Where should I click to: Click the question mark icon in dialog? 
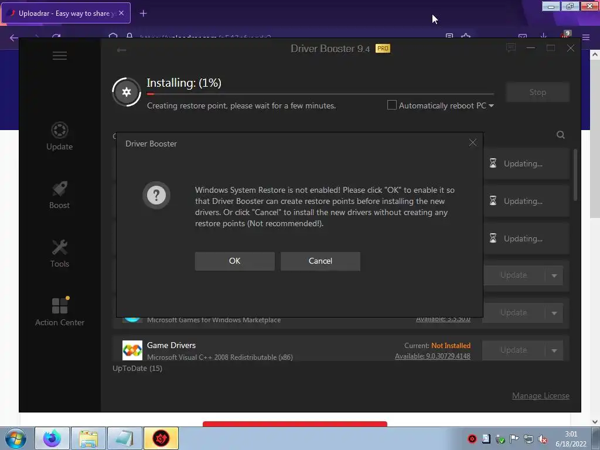point(156,195)
